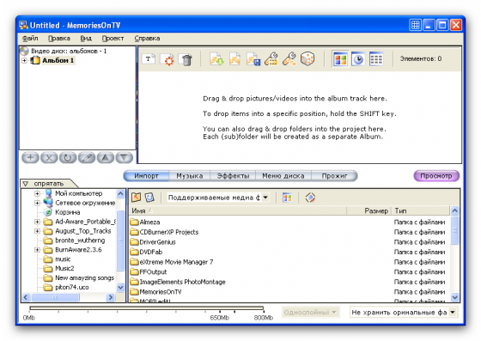Click the trash can delete icon
481x341 pixels.
[x=186, y=59]
